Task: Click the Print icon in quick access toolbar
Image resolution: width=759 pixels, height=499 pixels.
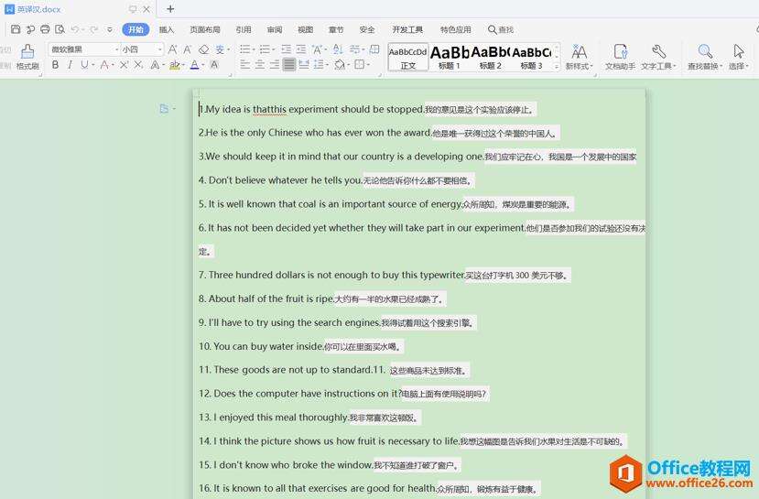Action: pyautogui.click(x=45, y=29)
